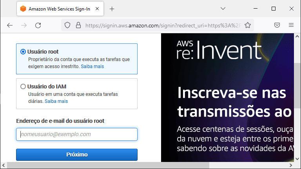Screen dimensions: 301x169
Task: Click the AWS cube favicon in tab
Action: 23,9
